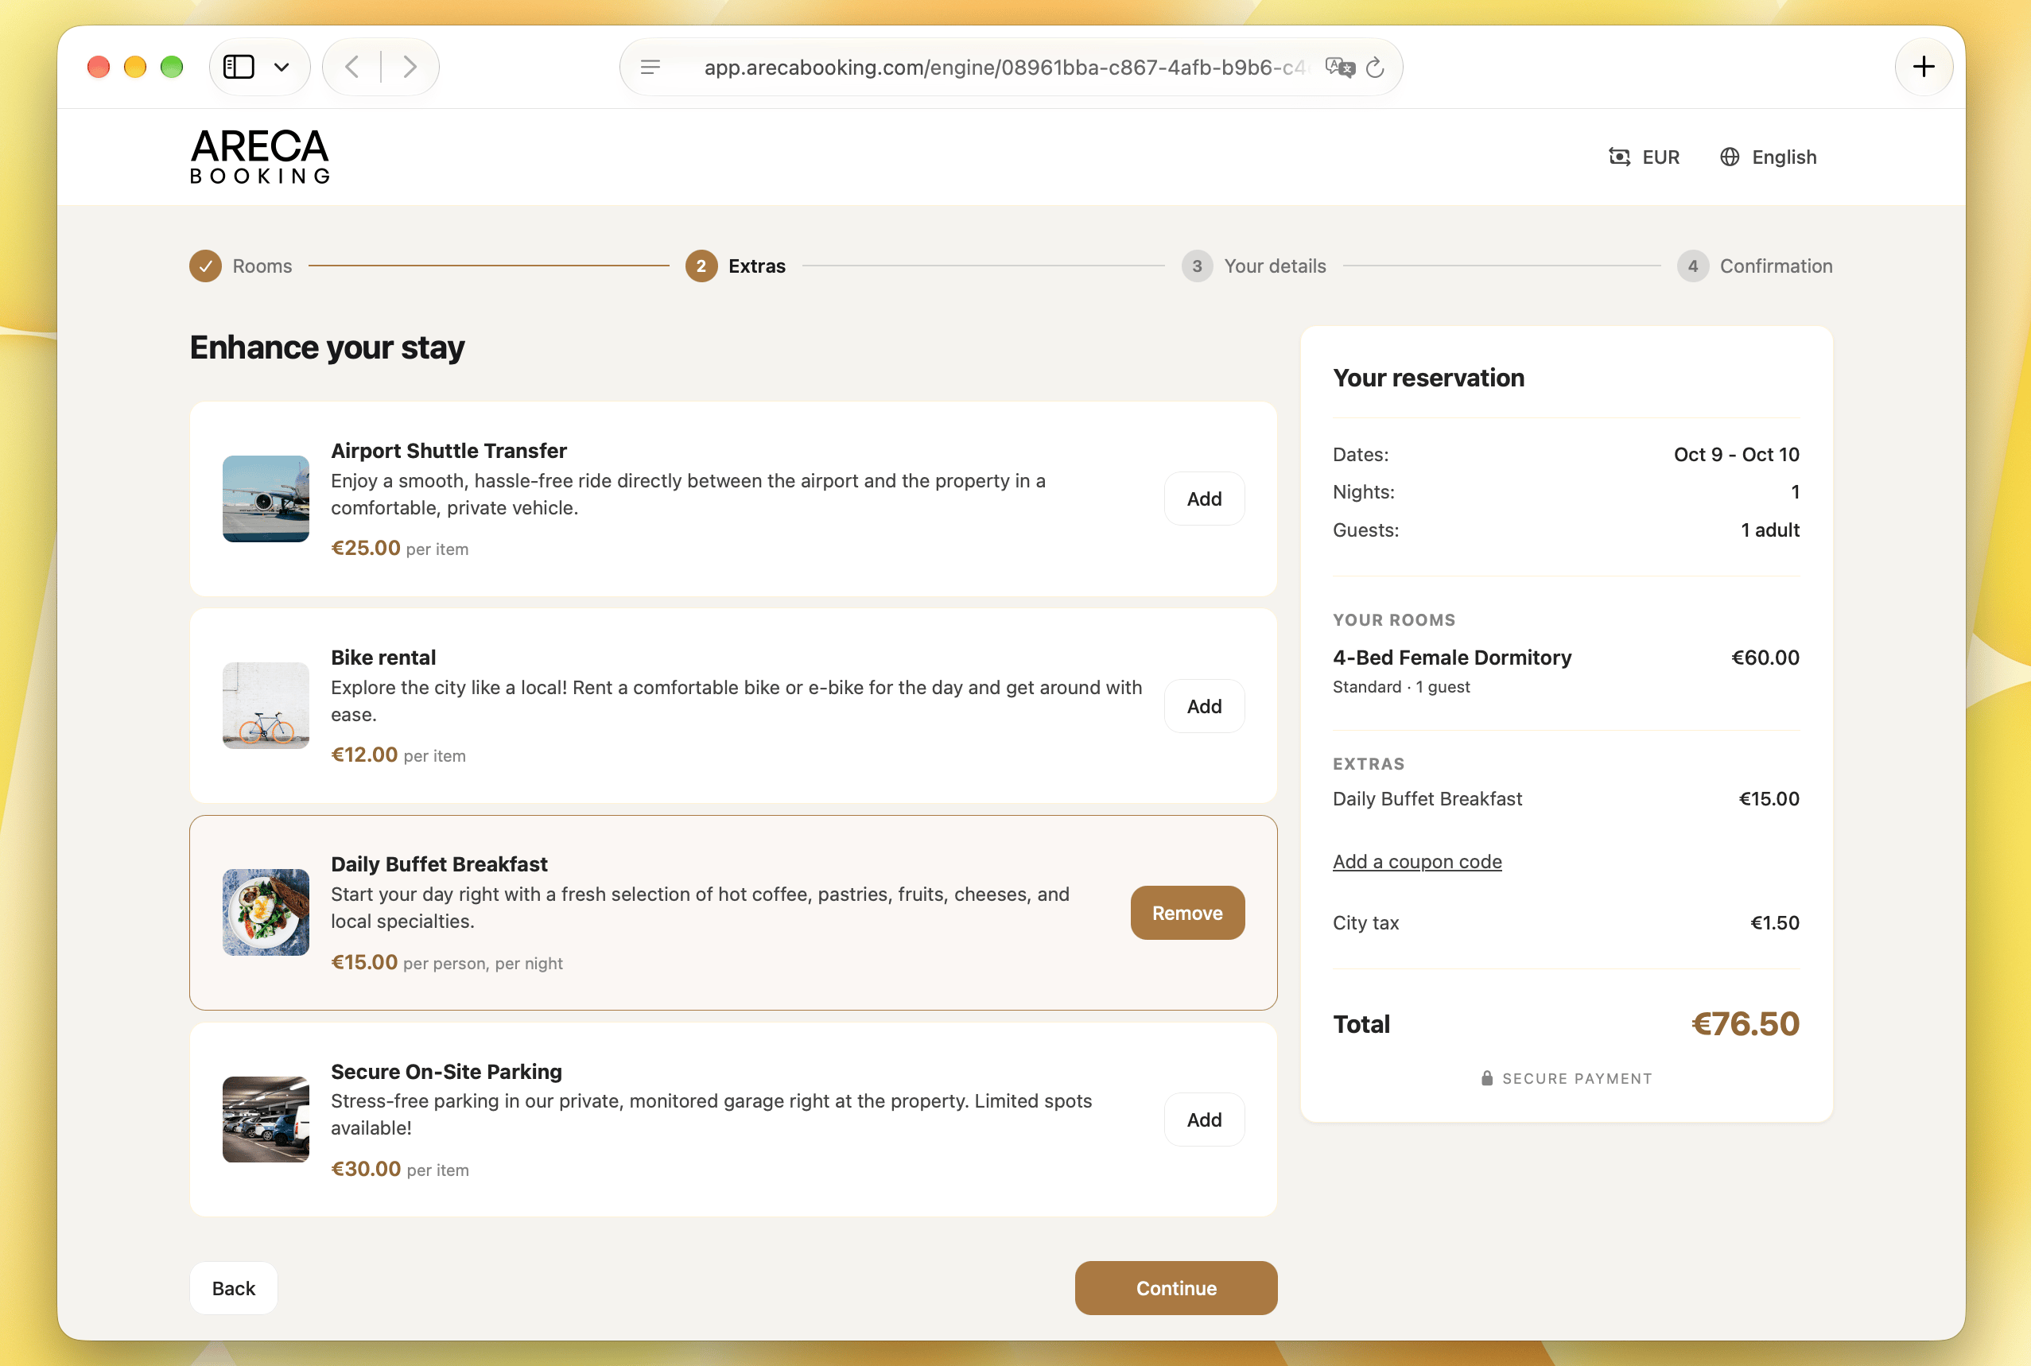Click the Daily Buffet Breakfast card title
Viewport: 2031px width, 1366px height.
coord(439,864)
